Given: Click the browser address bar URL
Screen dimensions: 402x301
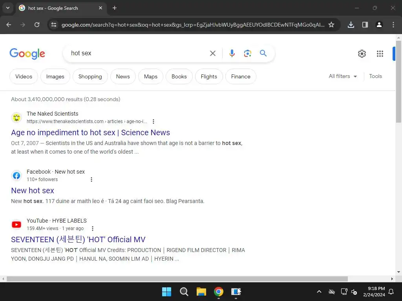Looking at the screenshot, I should tap(193, 25).
